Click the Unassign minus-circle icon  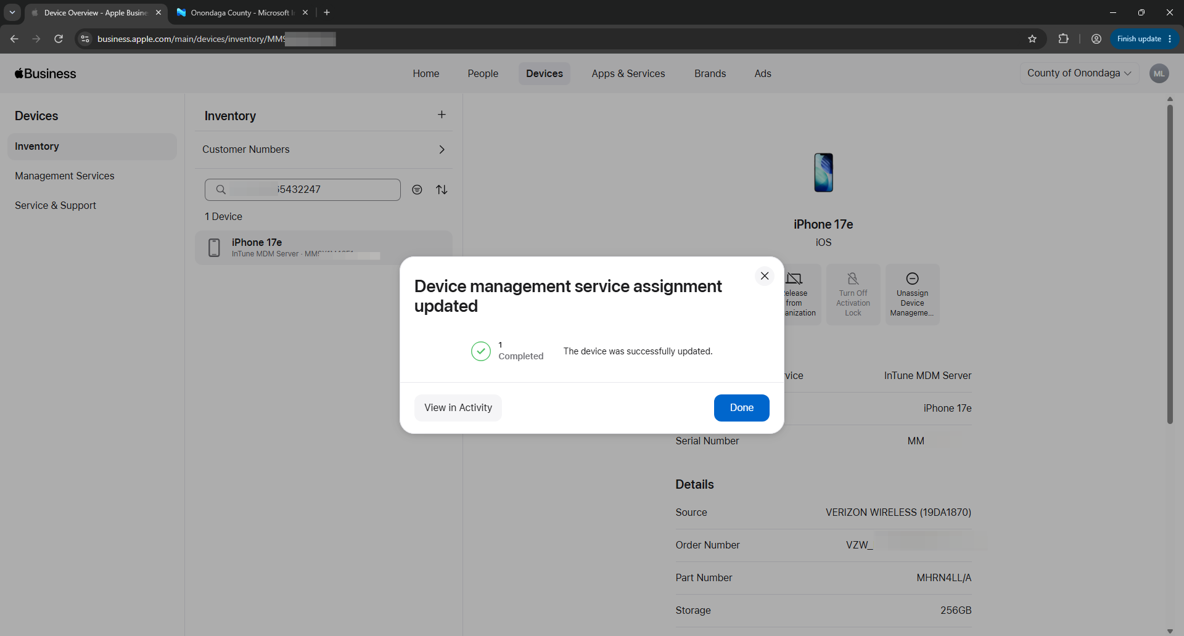click(x=913, y=279)
